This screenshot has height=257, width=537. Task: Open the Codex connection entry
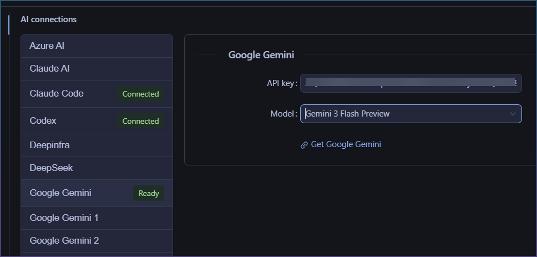click(x=97, y=121)
